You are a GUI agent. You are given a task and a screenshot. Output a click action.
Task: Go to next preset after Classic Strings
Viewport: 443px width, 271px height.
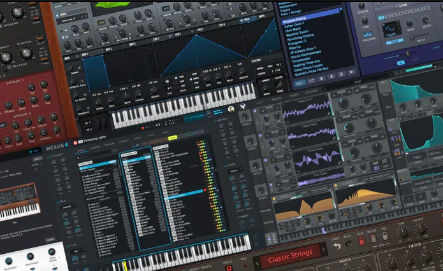(x=324, y=249)
